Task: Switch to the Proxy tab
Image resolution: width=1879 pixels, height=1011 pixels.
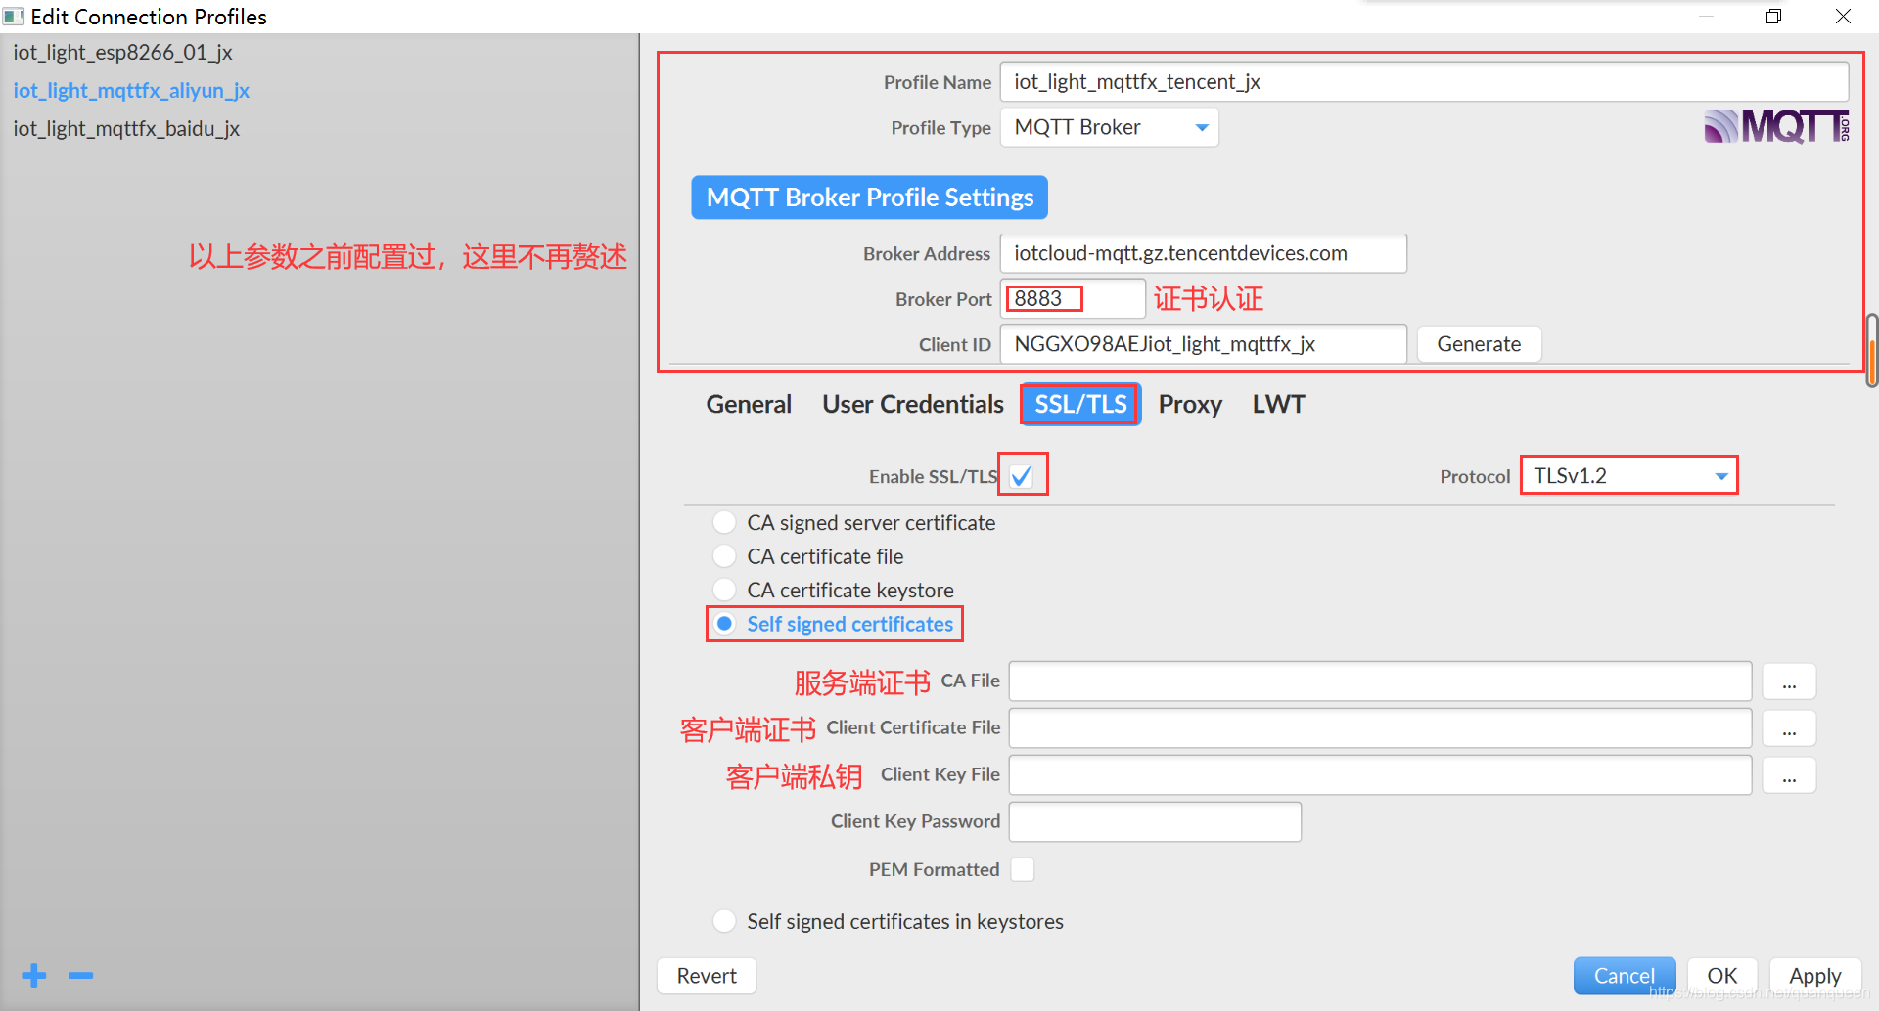Action: tap(1190, 404)
